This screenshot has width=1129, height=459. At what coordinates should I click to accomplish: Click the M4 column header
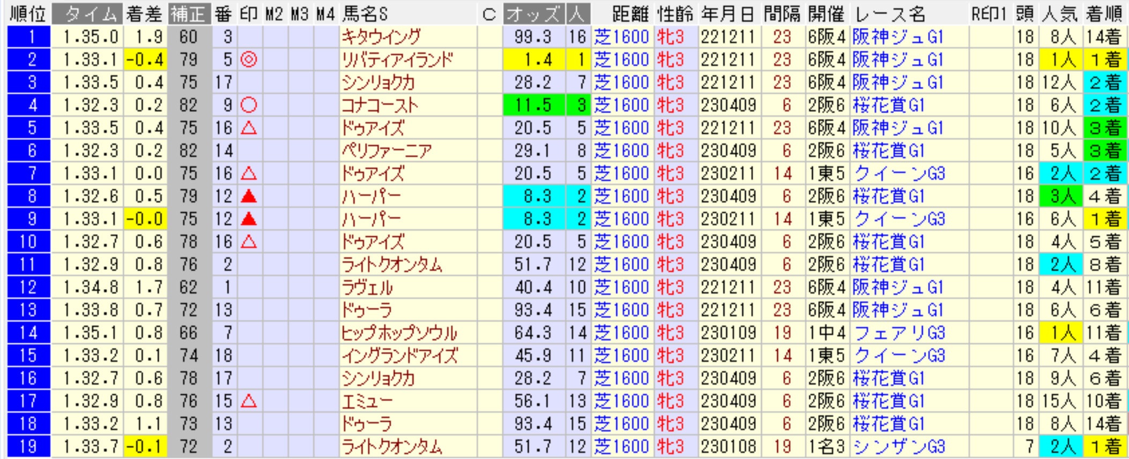pyautogui.click(x=326, y=14)
